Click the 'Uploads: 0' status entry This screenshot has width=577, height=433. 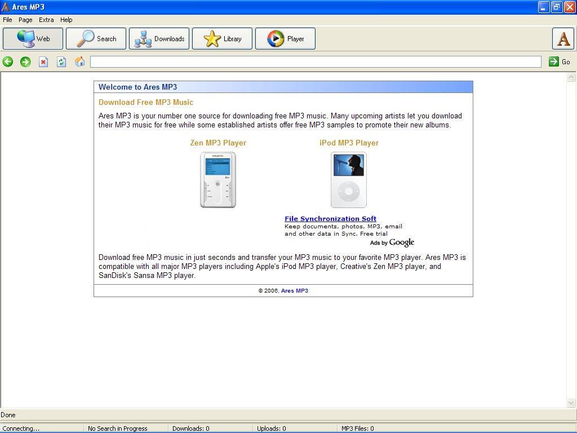pyautogui.click(x=271, y=428)
